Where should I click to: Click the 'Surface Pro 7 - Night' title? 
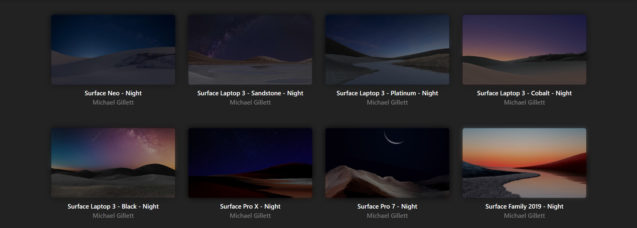[387, 206]
